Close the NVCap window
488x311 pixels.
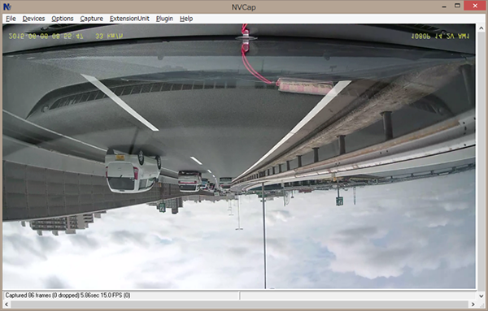[475, 6]
